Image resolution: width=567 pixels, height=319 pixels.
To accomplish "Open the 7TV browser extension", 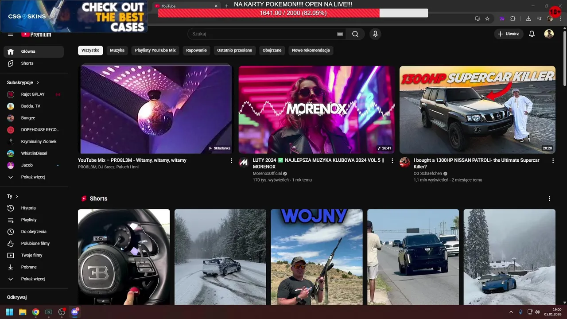I will pyautogui.click(x=502, y=19).
